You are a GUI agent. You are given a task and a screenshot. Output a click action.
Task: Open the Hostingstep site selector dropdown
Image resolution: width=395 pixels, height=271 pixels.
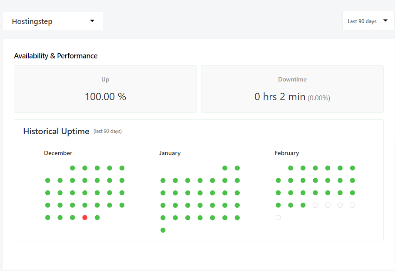point(53,21)
